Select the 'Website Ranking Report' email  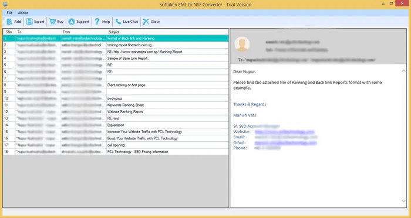pos(116,112)
